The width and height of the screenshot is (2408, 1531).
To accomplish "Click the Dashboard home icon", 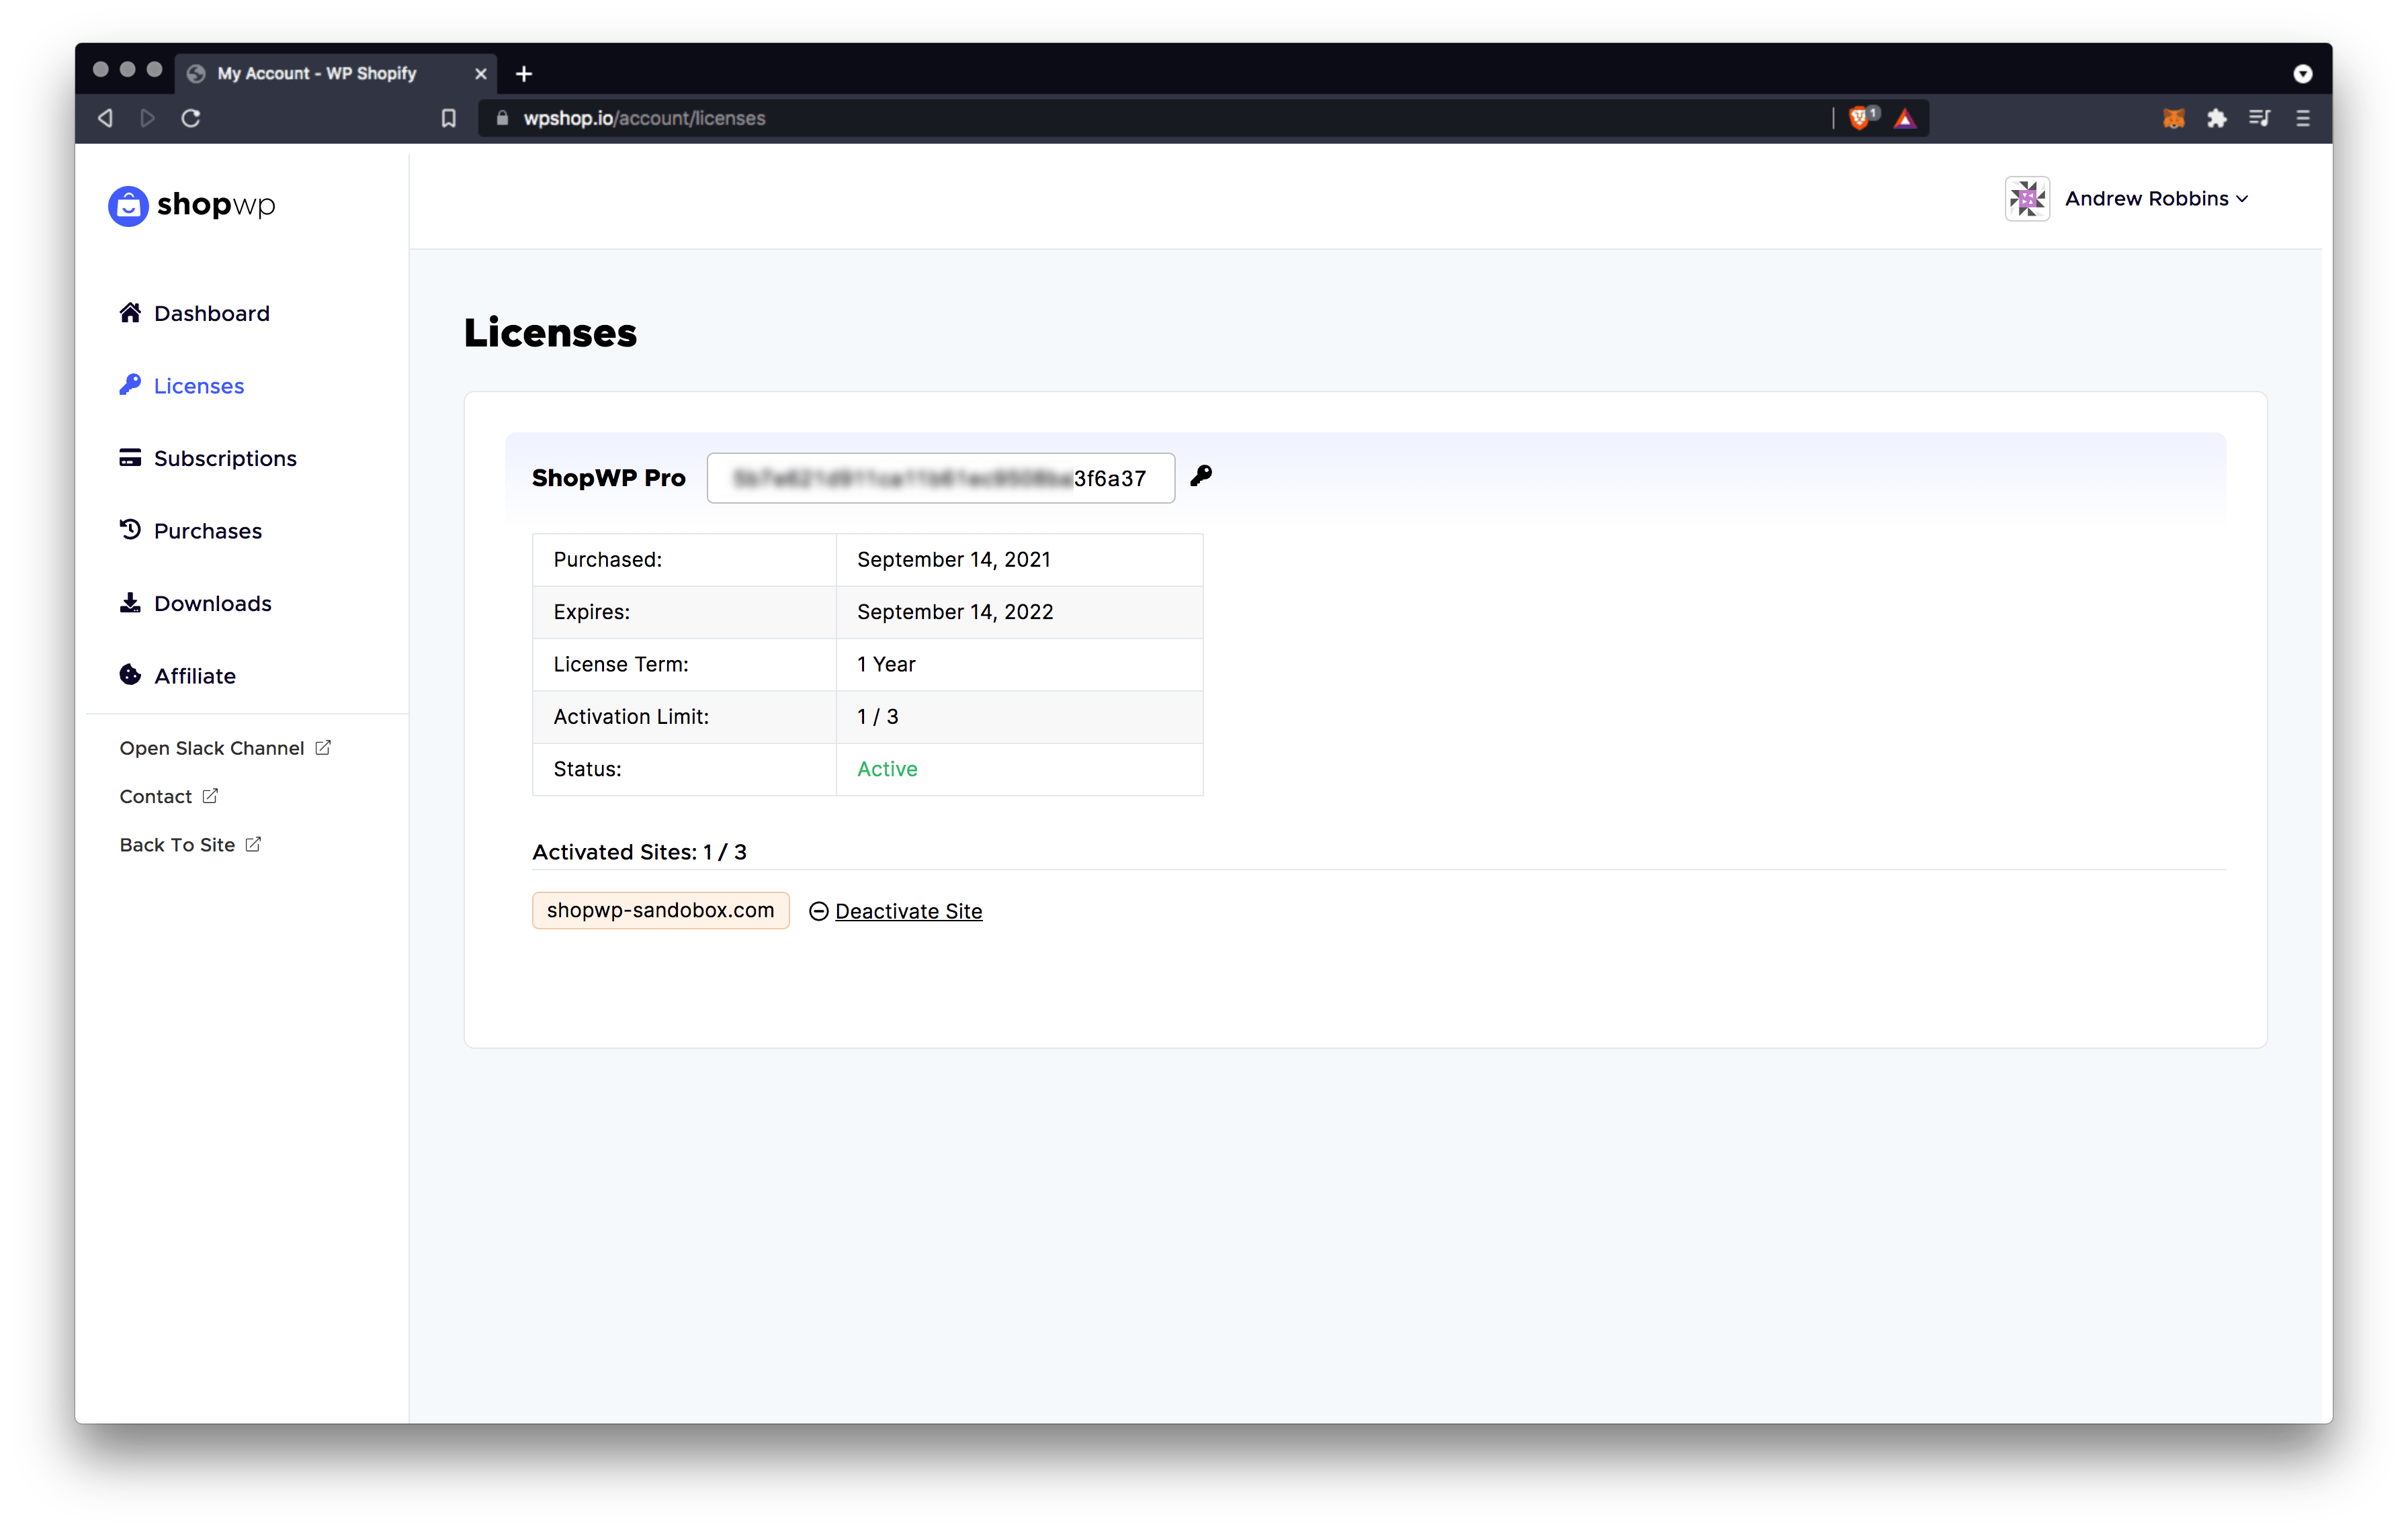I will 130,313.
